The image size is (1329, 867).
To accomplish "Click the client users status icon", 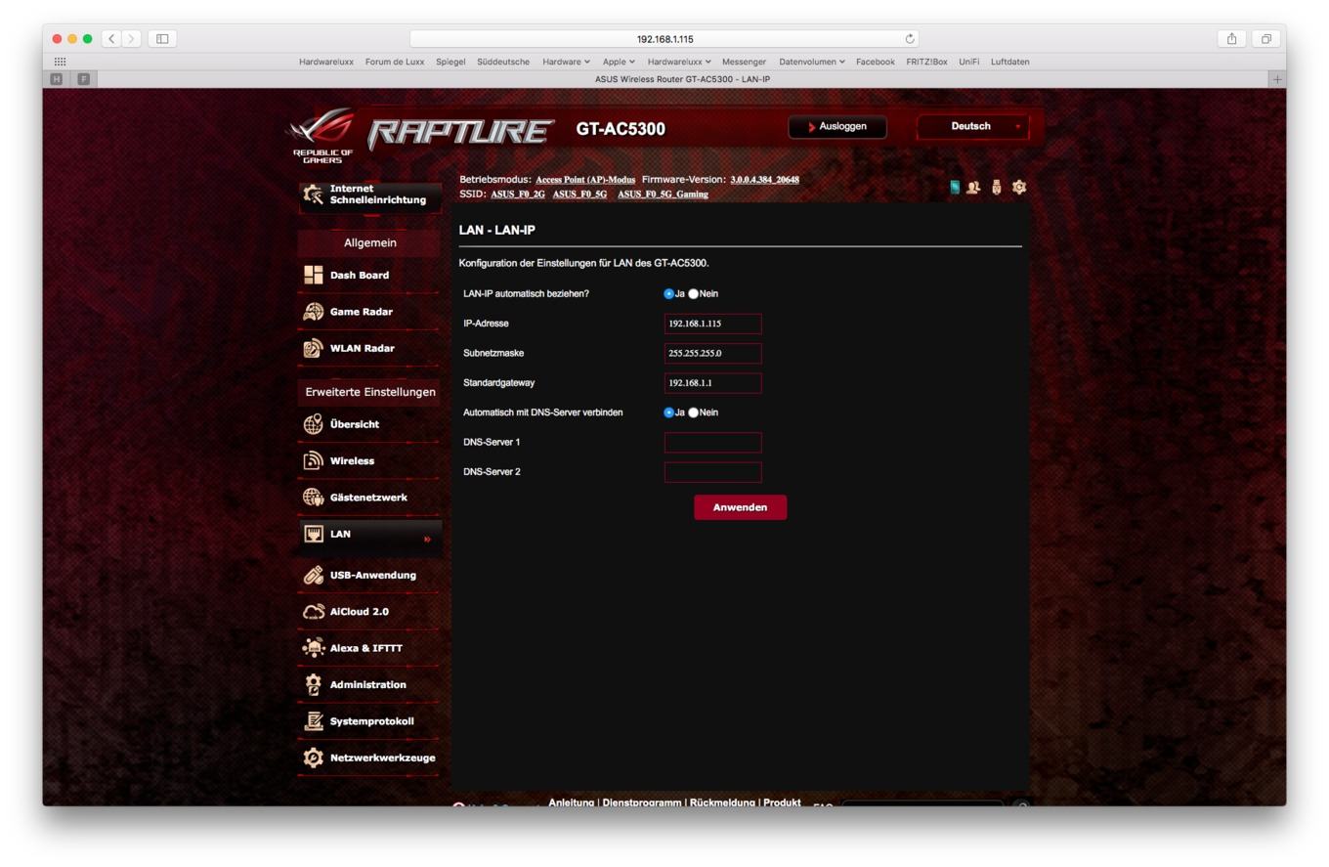I will tap(973, 187).
